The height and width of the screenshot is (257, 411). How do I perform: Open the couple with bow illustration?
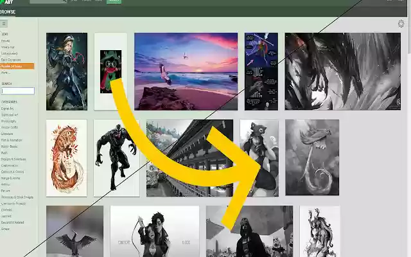(x=155, y=231)
